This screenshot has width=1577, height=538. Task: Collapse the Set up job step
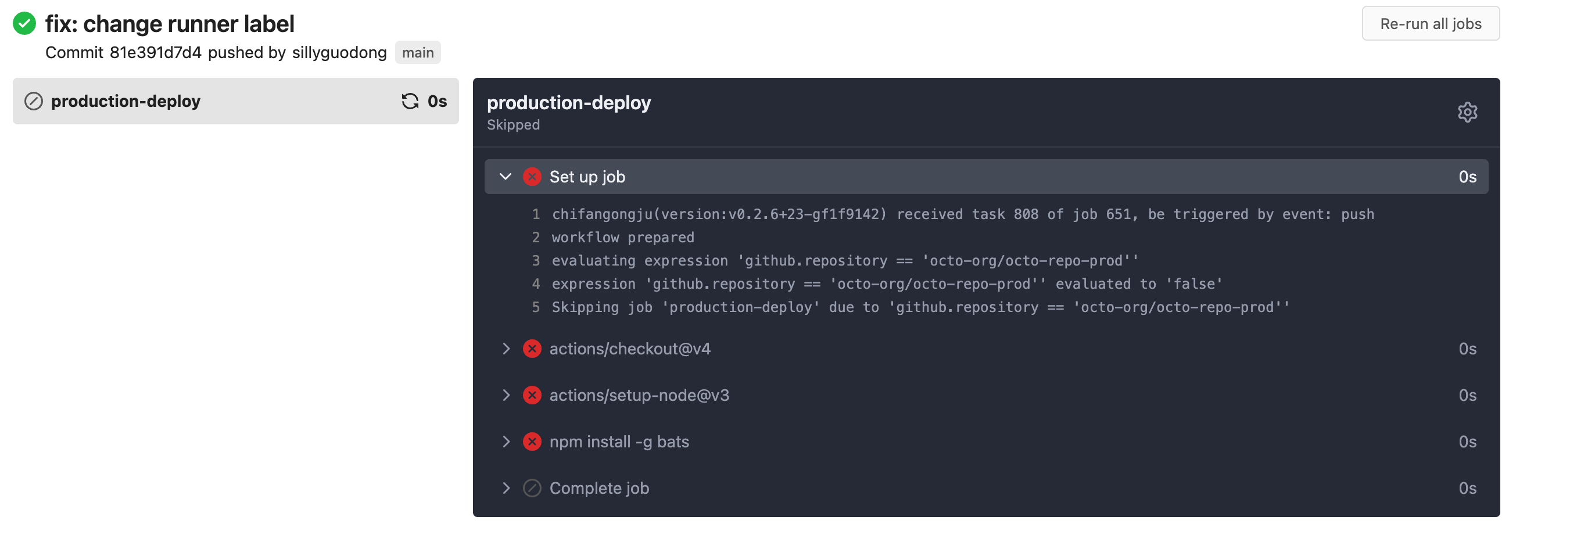505,177
